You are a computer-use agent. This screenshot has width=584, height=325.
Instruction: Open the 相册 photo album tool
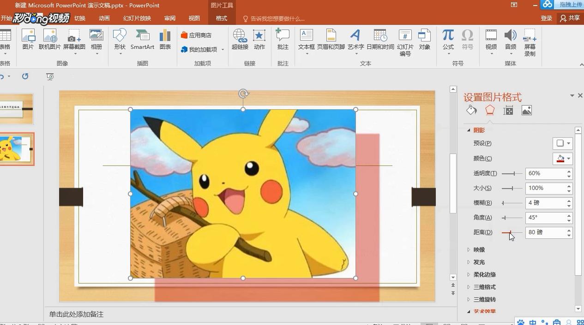click(x=96, y=41)
